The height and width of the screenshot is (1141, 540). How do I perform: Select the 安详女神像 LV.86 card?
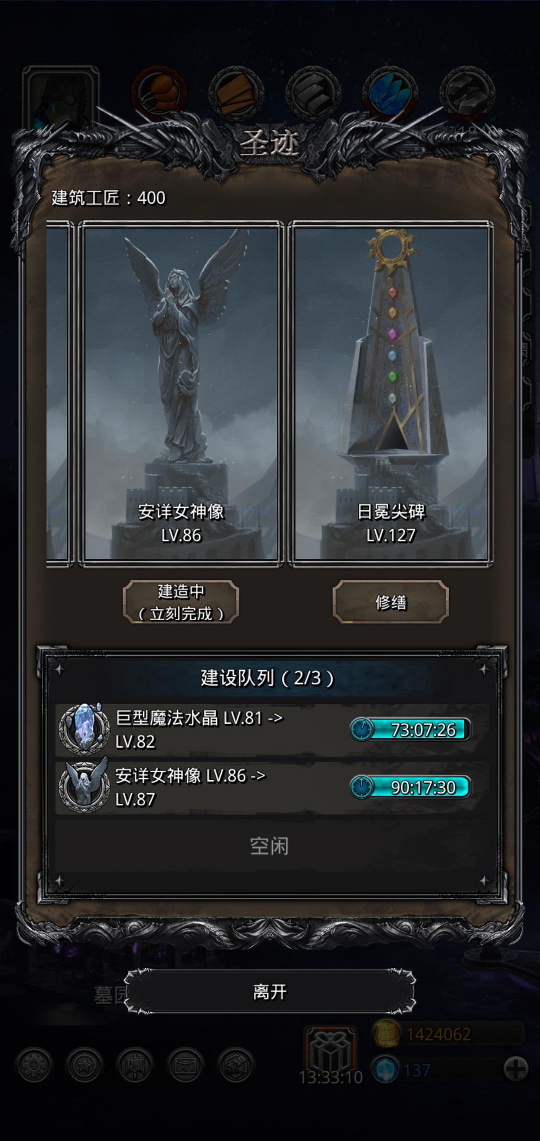tap(181, 394)
